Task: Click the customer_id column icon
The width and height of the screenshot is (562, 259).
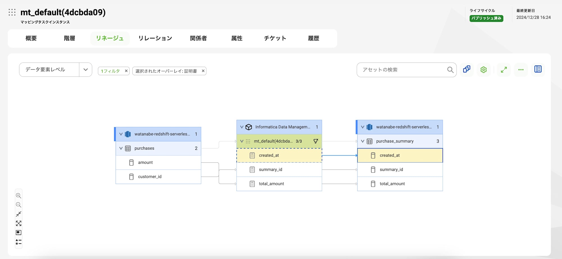Action: click(x=131, y=177)
